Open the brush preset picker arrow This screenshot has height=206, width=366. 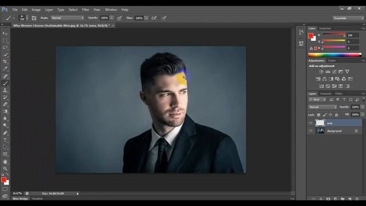click(x=27, y=18)
